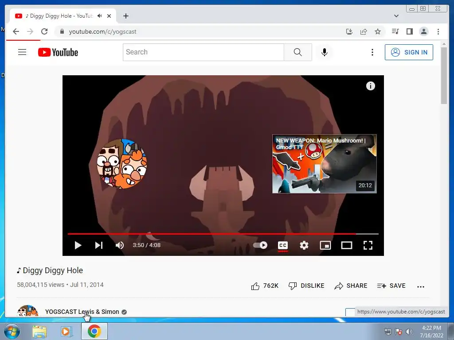Screen dimensions: 454x340
Task: Click the SIGN IN button
Action: (409, 52)
